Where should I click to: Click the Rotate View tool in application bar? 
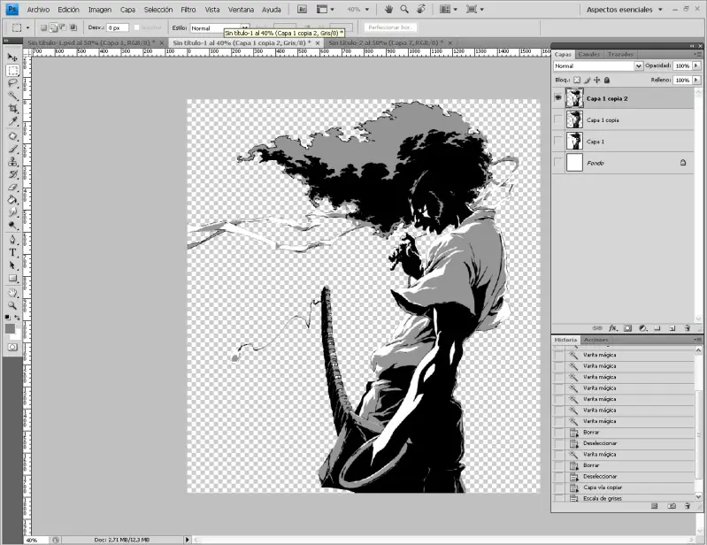point(421,9)
